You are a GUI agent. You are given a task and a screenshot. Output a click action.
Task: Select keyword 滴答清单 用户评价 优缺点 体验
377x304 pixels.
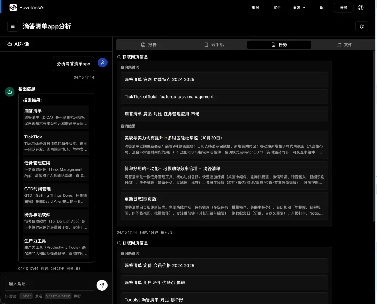click(x=224, y=283)
